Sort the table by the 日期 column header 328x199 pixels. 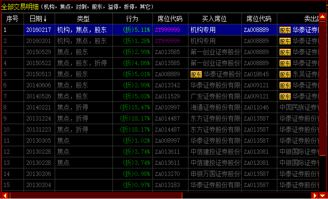[38, 19]
